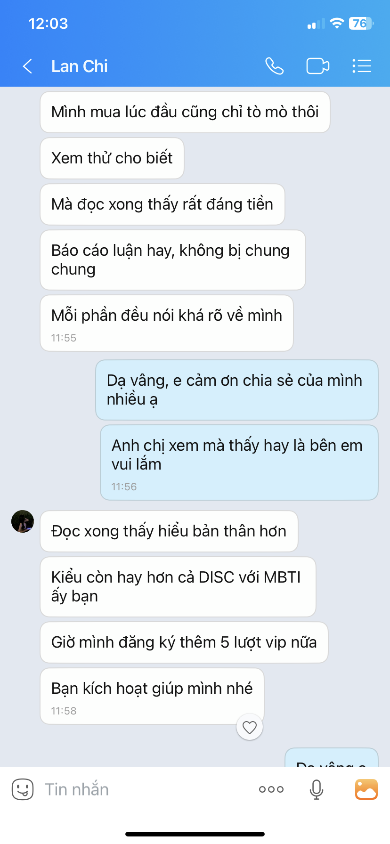Start a video call with Lan Chi
This screenshot has height=844, width=390.
318,66
